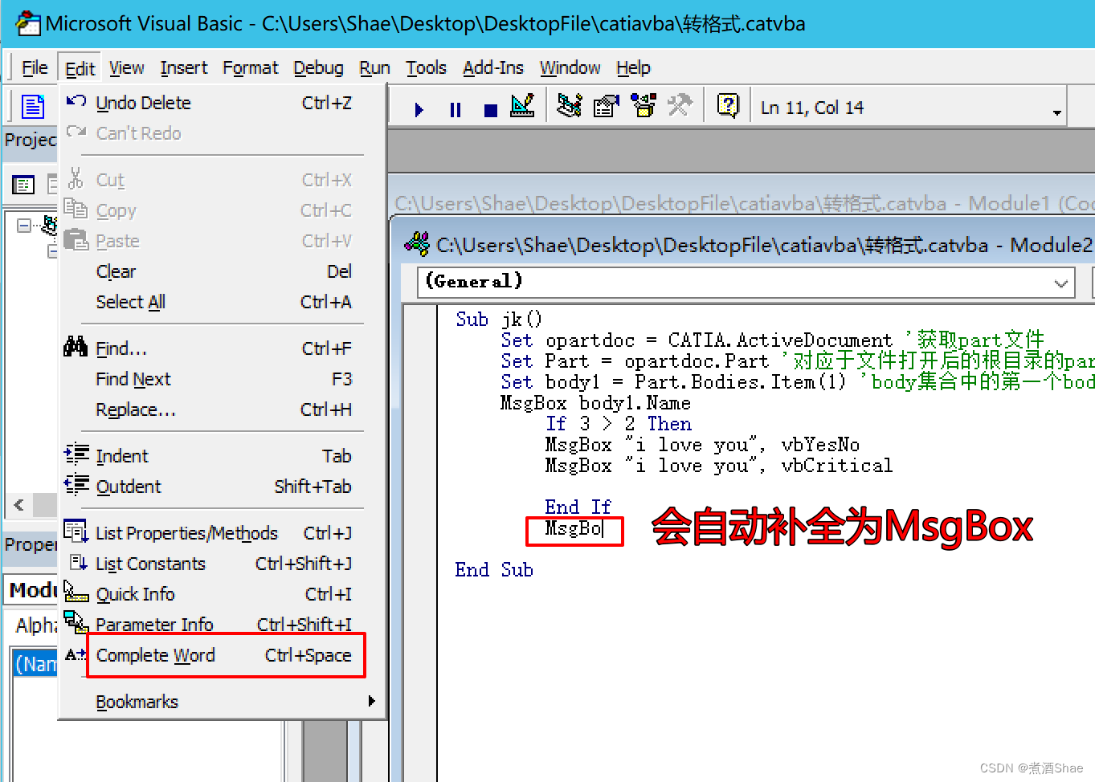1095x782 pixels.
Task: Open the Object Browser icon
Action: coord(643,106)
